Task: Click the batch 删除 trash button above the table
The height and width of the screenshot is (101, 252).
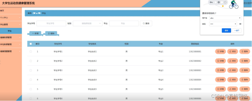Action: tap(51, 33)
